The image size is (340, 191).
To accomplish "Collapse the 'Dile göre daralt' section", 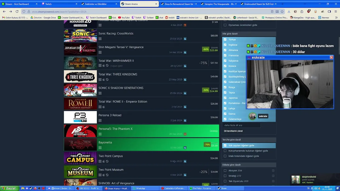I will [x=249, y=34].
